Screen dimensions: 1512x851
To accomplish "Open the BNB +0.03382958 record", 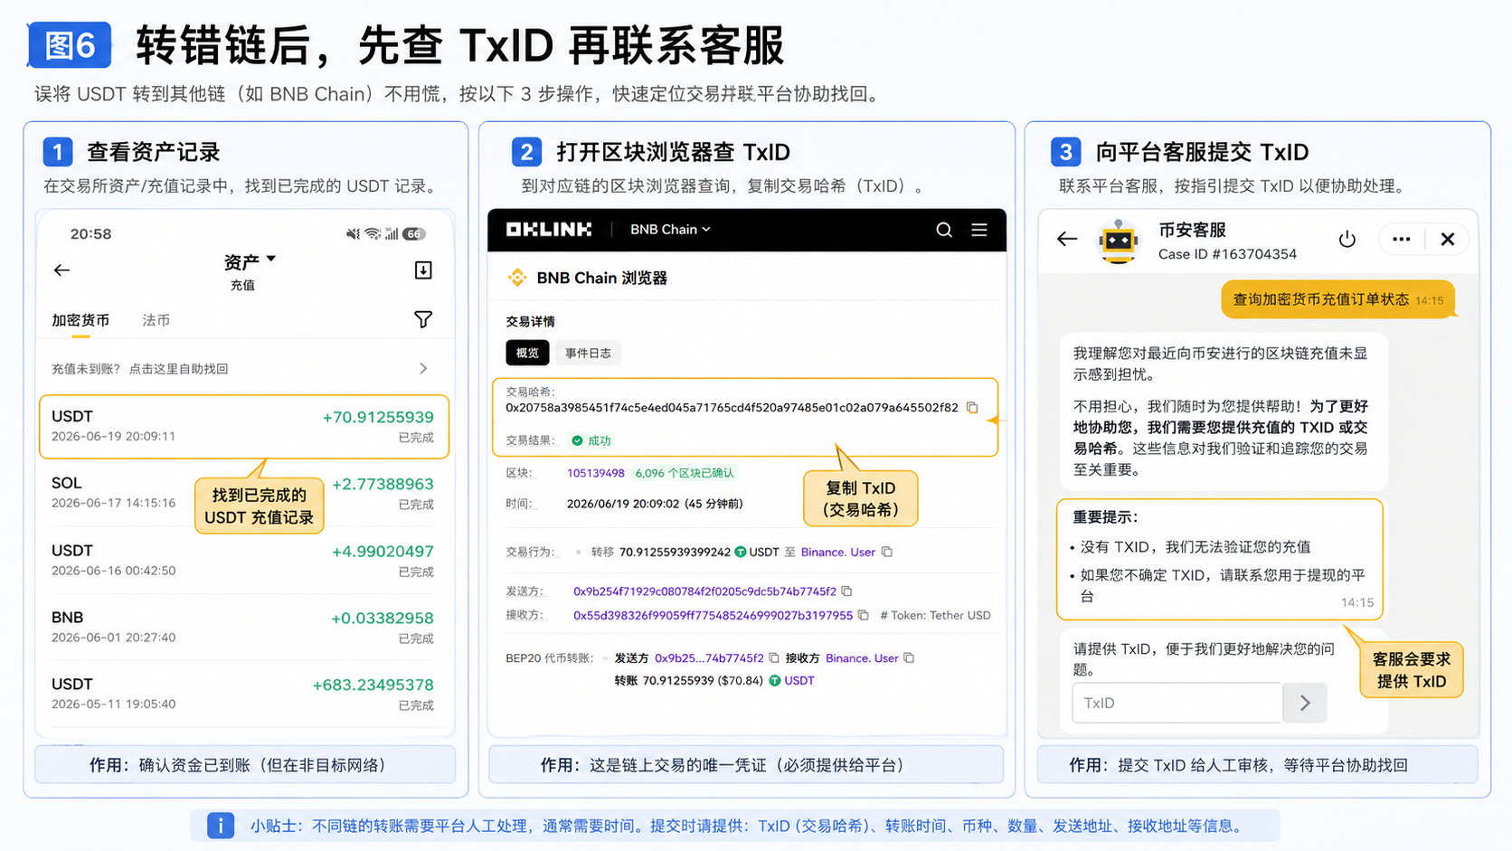I will [x=244, y=627].
